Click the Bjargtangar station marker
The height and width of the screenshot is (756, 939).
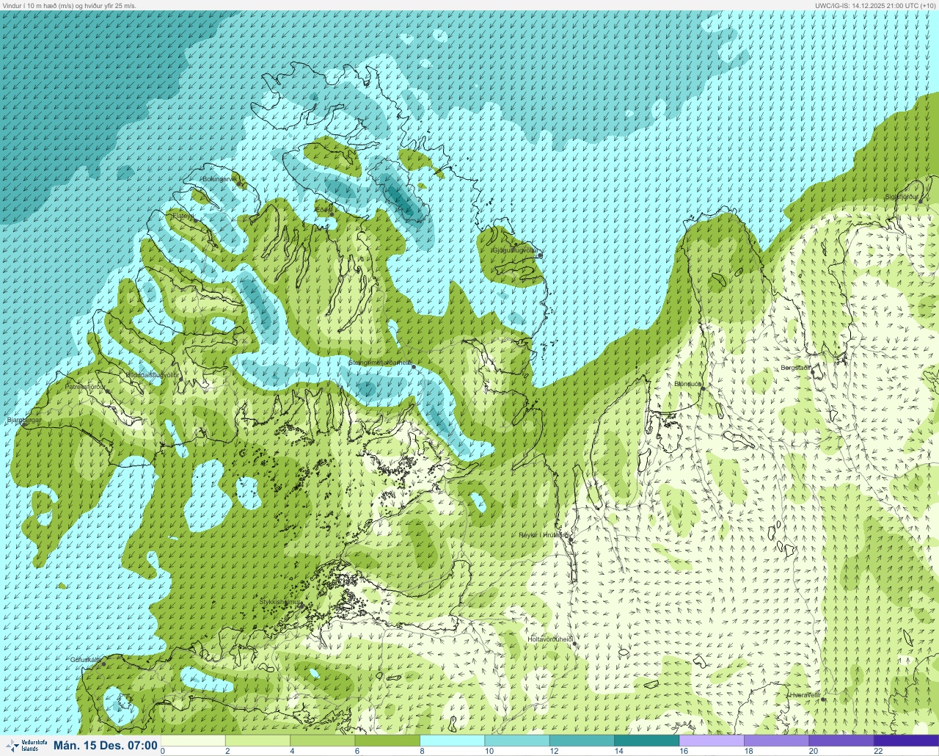(24, 424)
